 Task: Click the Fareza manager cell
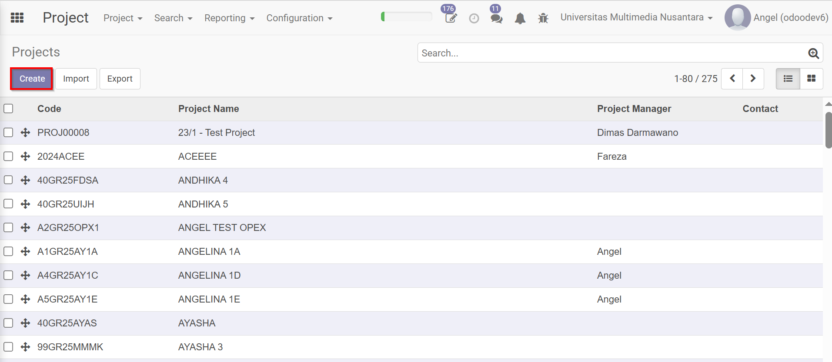[611, 156]
